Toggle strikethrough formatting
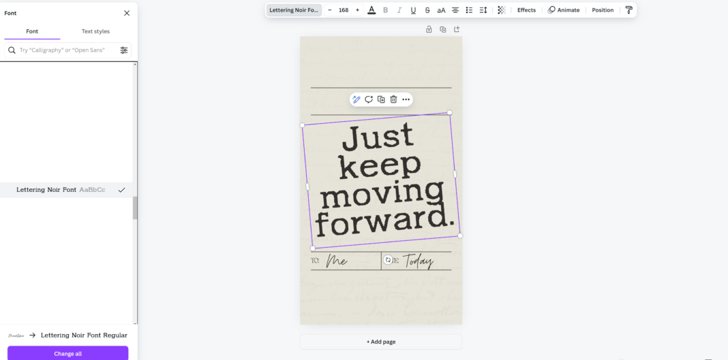 (427, 10)
